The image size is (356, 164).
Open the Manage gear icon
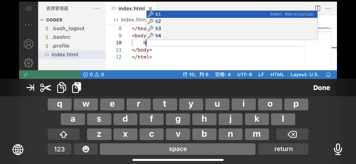[28, 63]
